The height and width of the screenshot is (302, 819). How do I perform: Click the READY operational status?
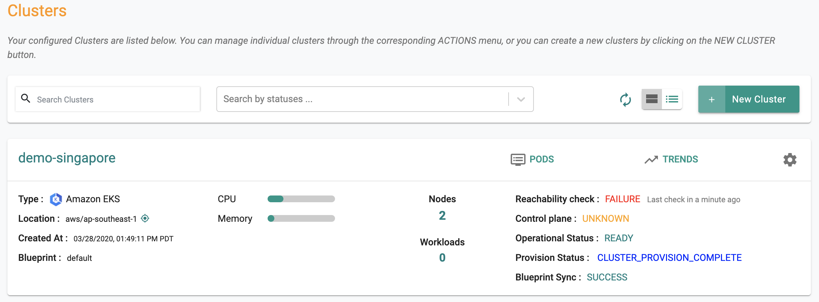[x=619, y=238]
